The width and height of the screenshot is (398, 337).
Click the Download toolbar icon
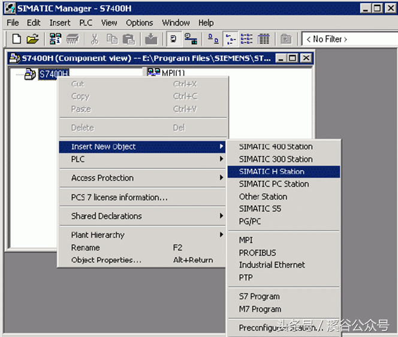coord(151,39)
